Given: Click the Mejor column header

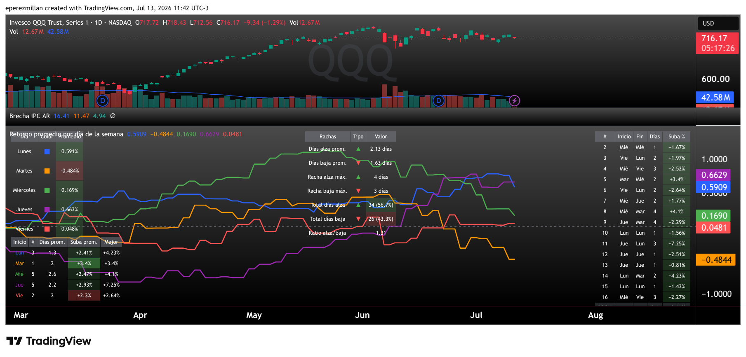Looking at the screenshot, I should point(111,242).
